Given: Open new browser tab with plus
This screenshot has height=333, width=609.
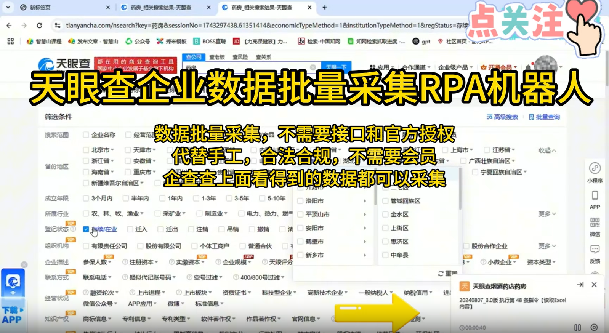Looking at the screenshot, I should 325,7.
